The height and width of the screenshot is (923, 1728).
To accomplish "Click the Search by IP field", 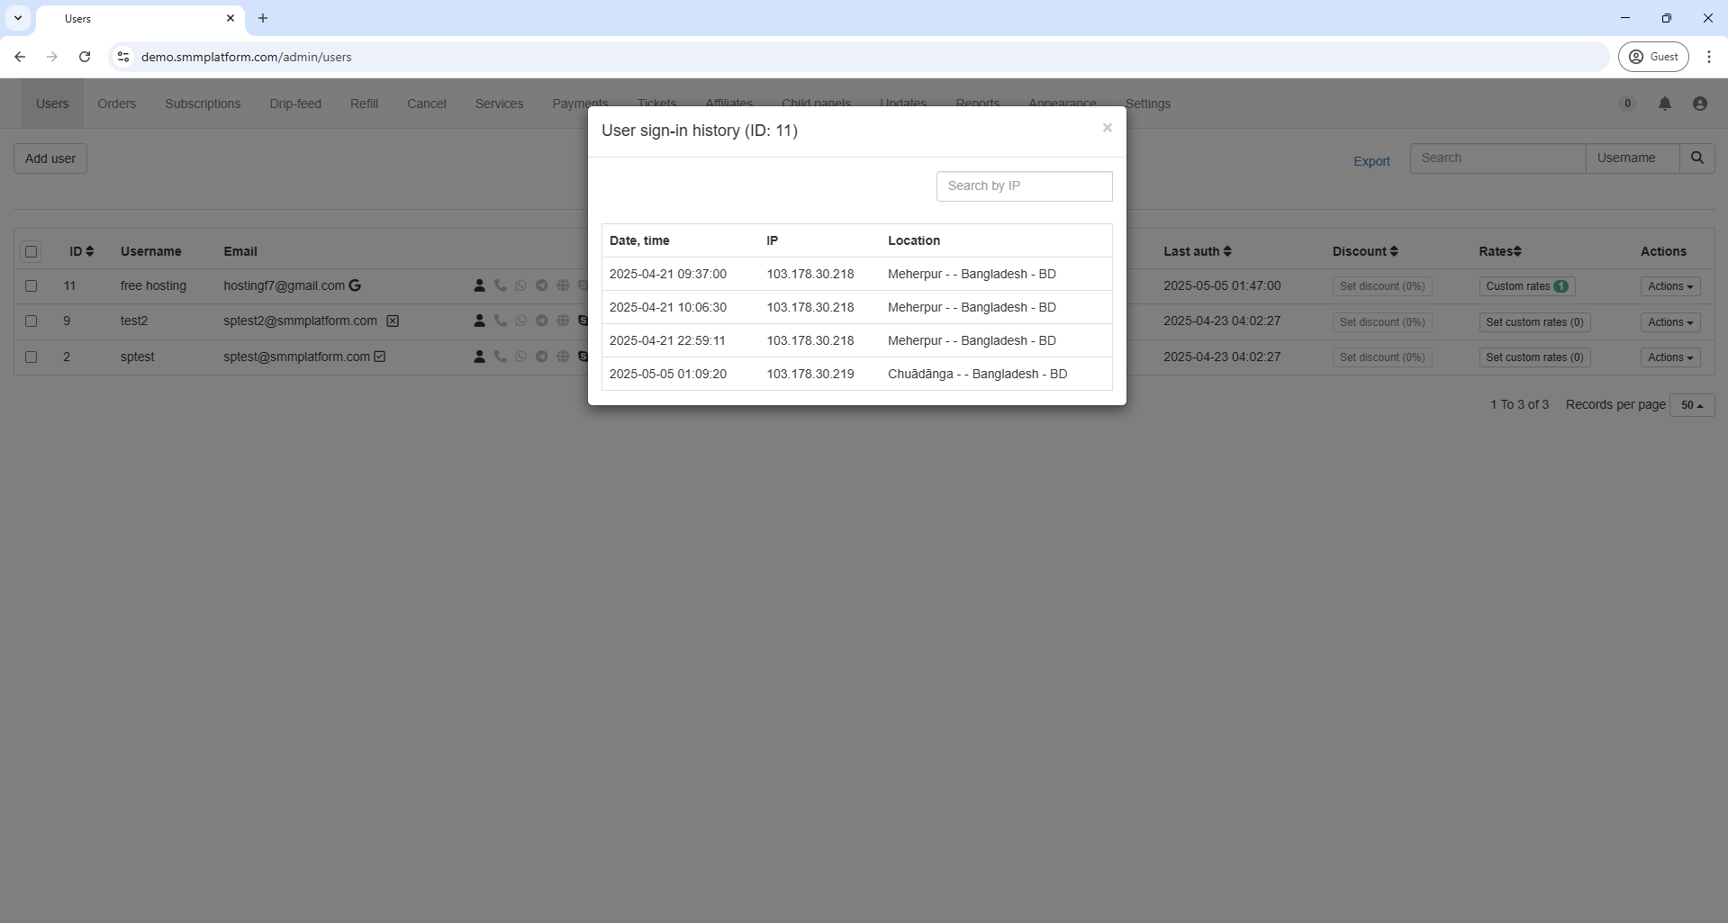I will 1024,186.
